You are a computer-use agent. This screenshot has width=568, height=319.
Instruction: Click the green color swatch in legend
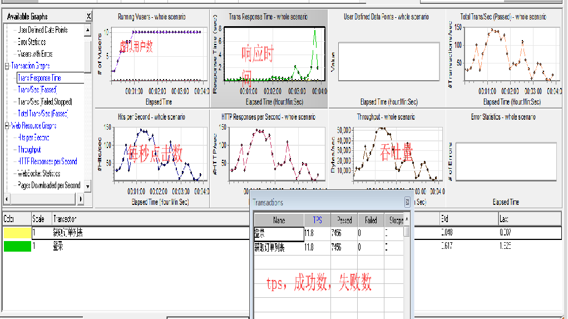17,246
